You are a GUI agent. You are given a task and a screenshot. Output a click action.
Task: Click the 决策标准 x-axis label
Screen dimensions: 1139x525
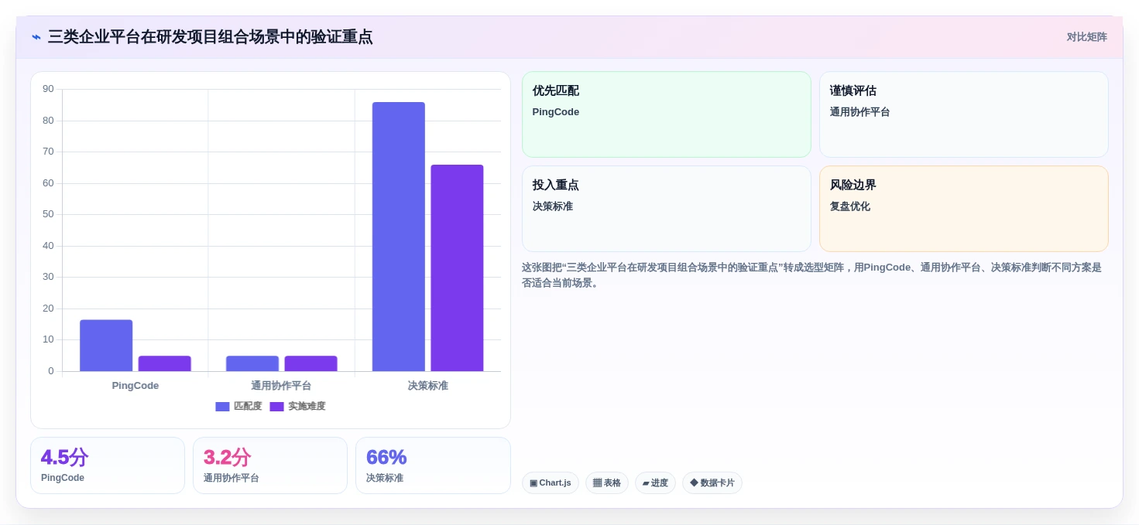pos(428,385)
